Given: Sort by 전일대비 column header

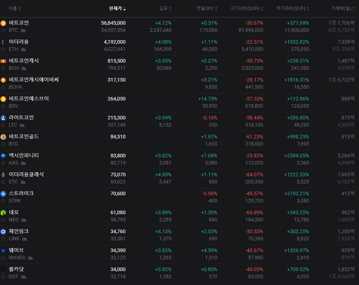Looking at the screenshot, I should [x=207, y=9].
